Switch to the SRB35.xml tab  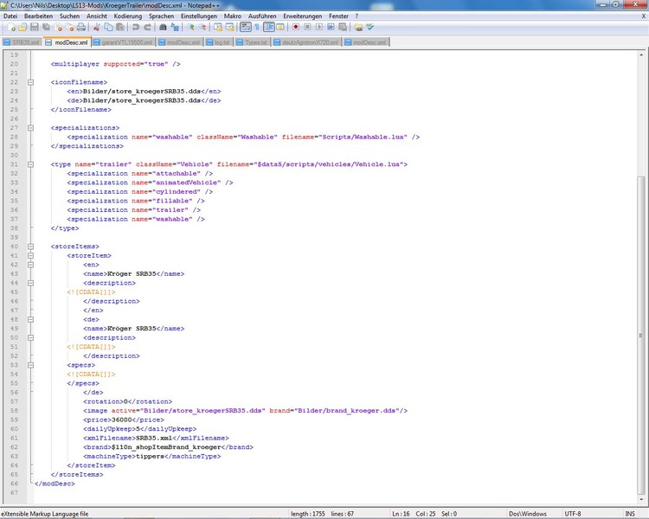[22, 42]
